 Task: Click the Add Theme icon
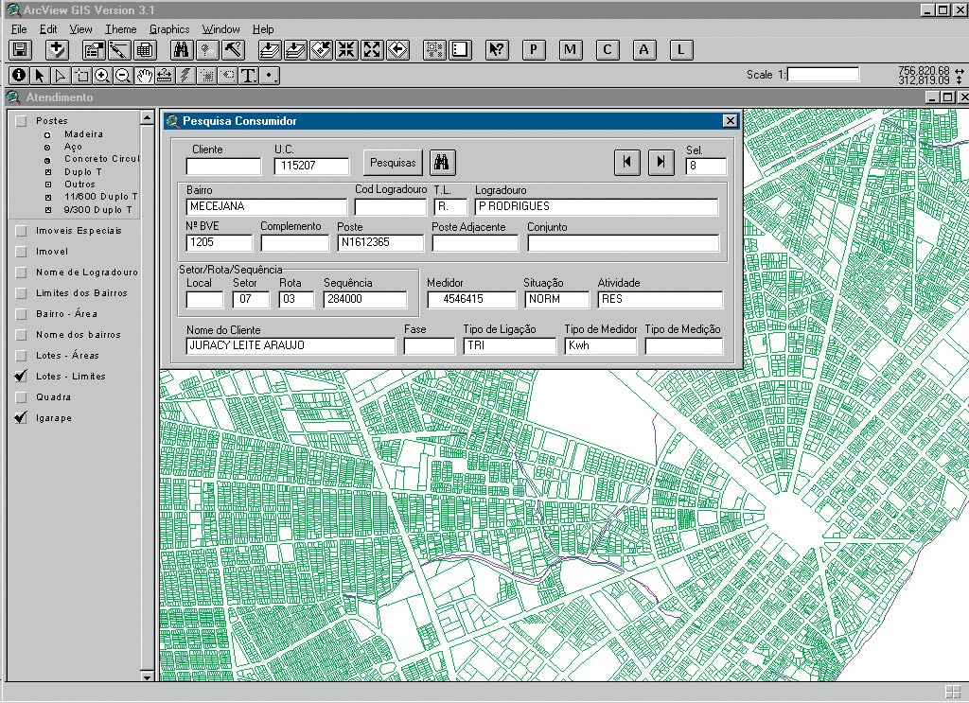(x=57, y=50)
